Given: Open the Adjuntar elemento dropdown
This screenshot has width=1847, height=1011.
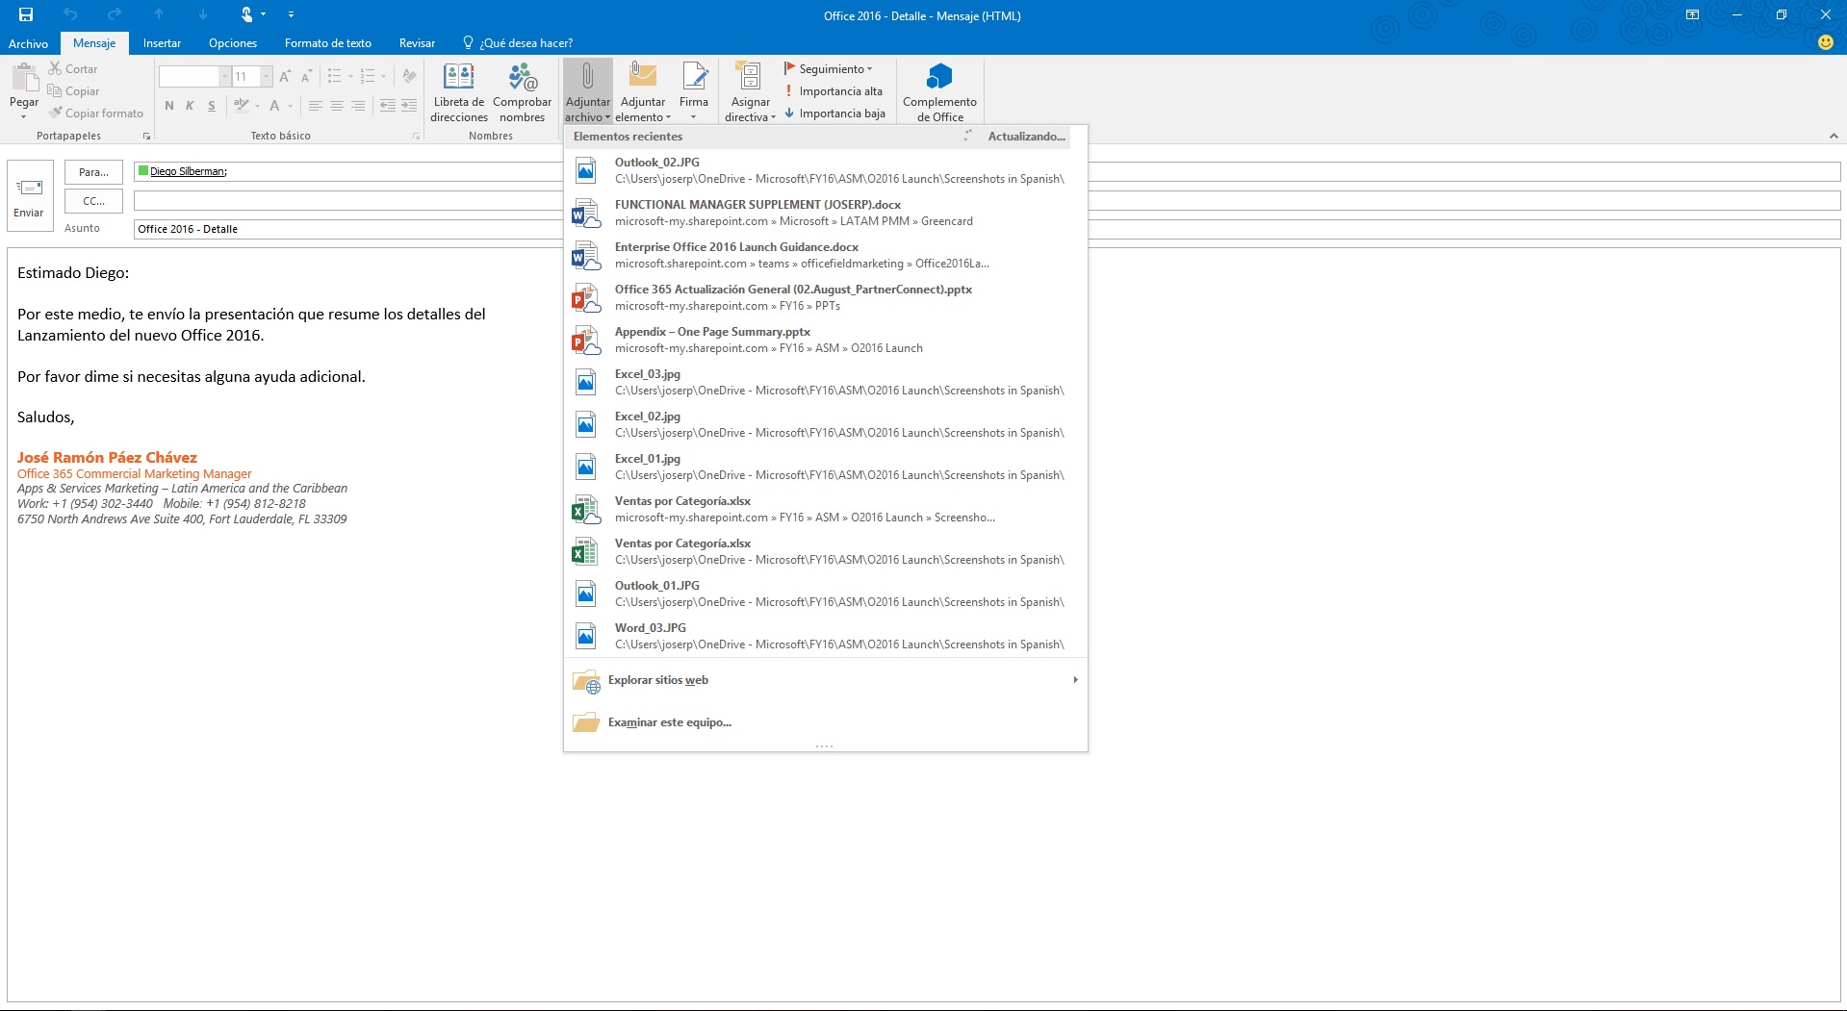Looking at the screenshot, I should [643, 92].
